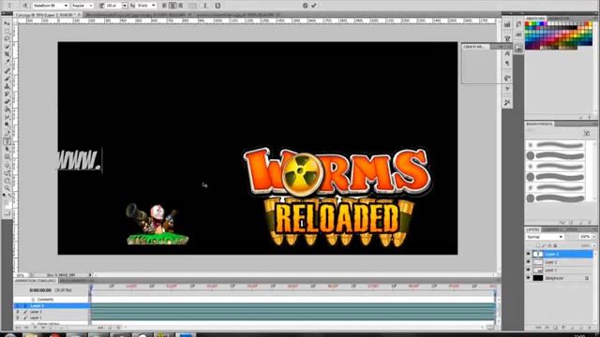Add a layer mask from Layers footer
Image resolution: width=600 pixels, height=337 pixels.
tap(555, 328)
